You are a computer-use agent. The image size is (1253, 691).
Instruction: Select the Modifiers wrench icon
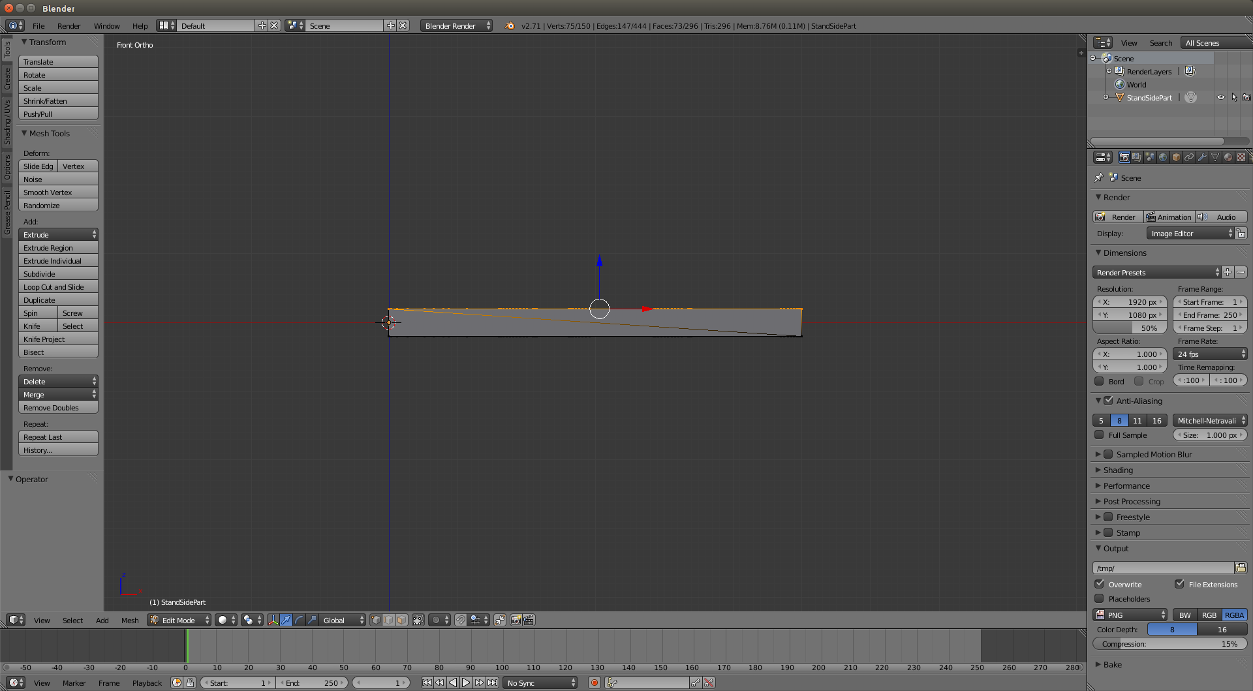[1203, 157]
